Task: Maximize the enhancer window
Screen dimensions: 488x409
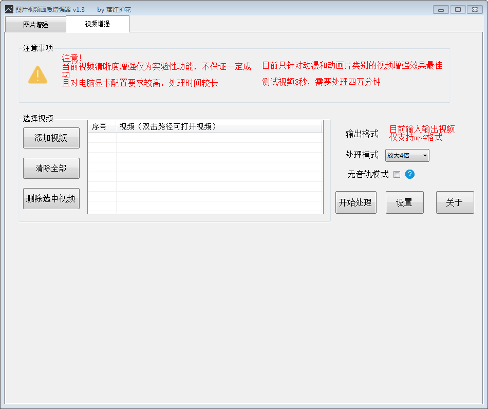Action: point(457,9)
